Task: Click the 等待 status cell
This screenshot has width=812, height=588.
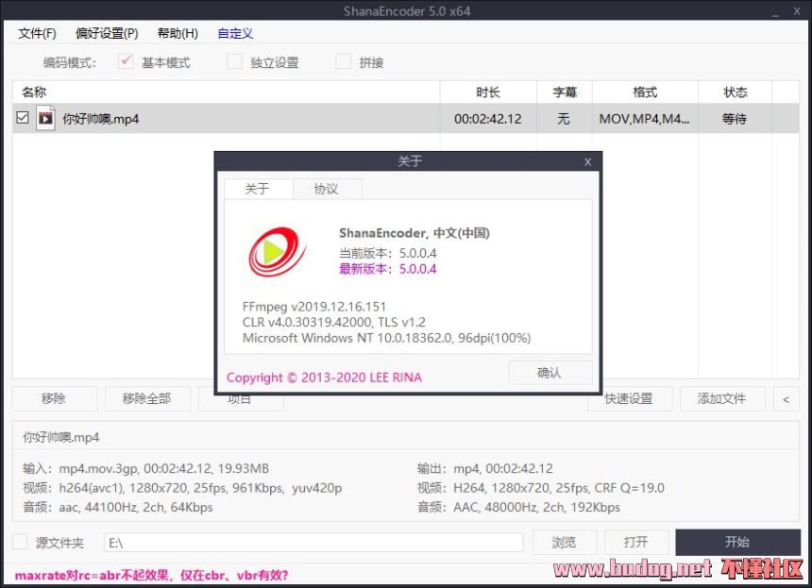Action: (735, 119)
